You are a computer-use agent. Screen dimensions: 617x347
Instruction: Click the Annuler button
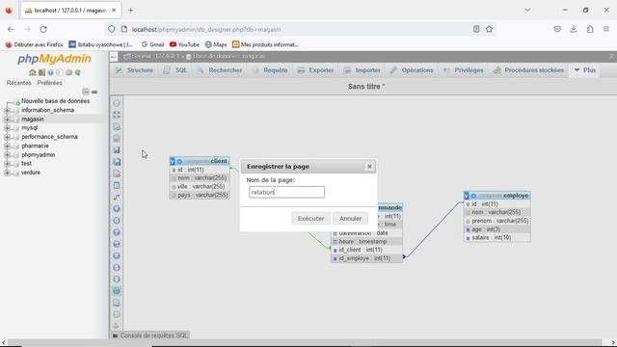[350, 219]
